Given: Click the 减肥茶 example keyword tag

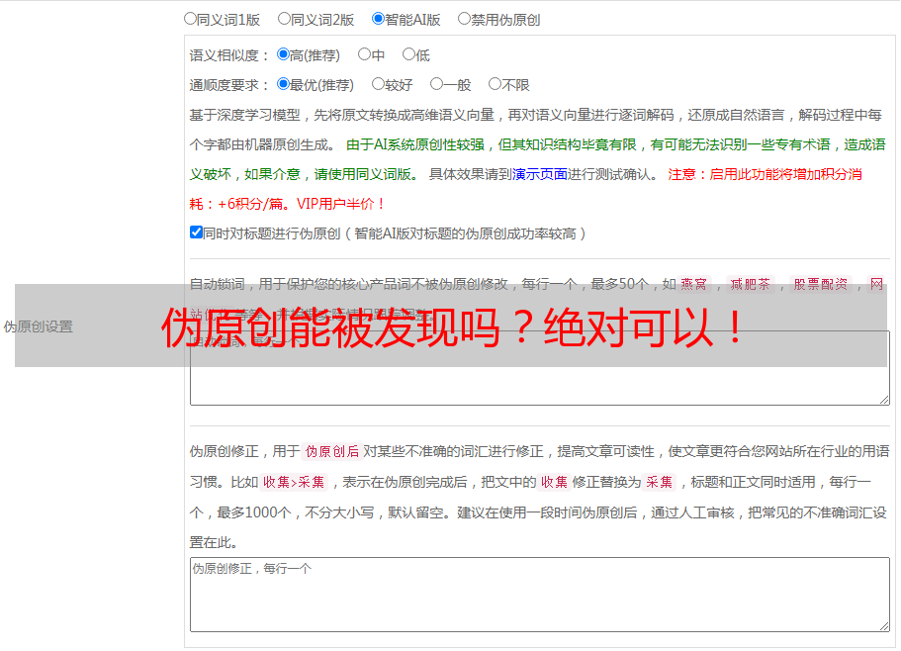Looking at the screenshot, I should [x=751, y=284].
